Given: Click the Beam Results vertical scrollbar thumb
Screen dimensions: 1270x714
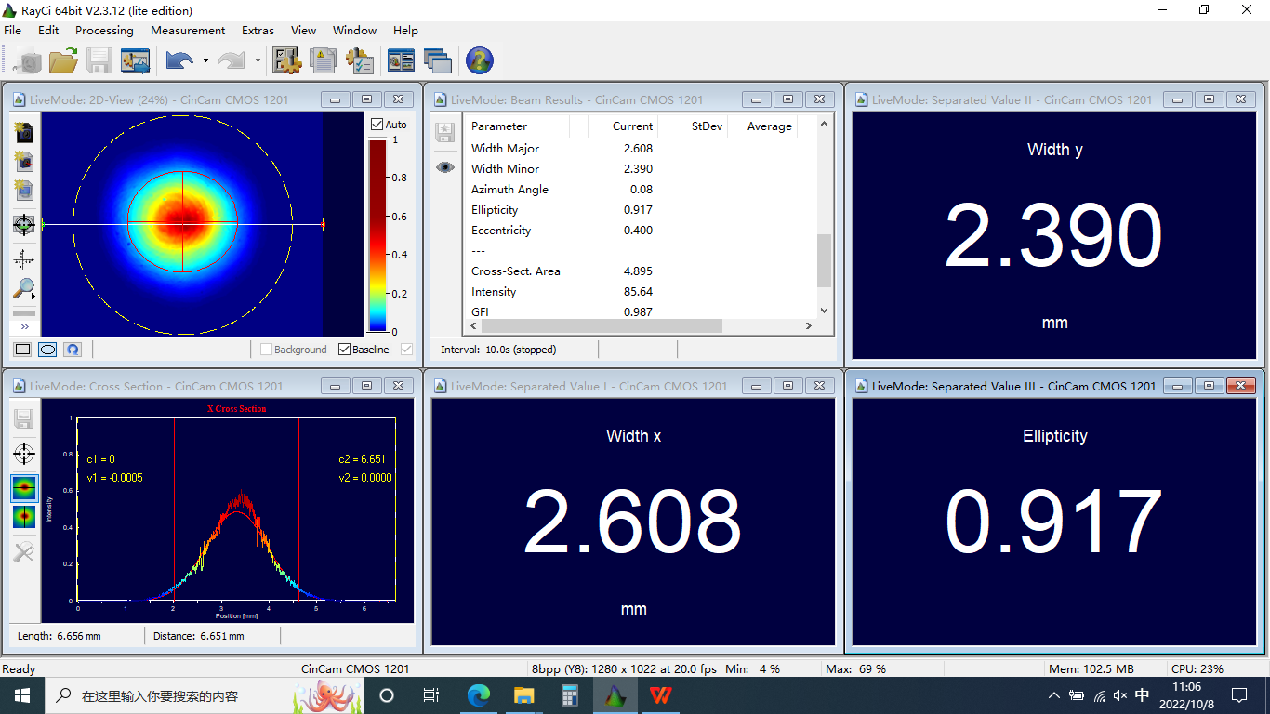Looking at the screenshot, I should point(823,260).
